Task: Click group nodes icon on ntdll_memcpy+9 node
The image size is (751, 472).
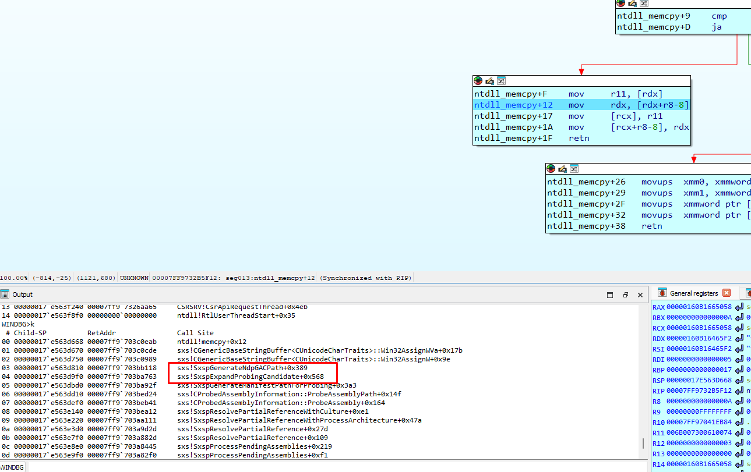Action: [643, 3]
